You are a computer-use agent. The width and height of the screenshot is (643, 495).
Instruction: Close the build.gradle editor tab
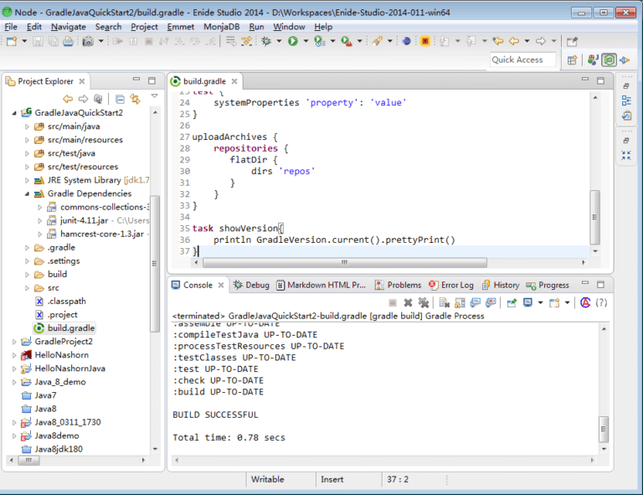(234, 82)
